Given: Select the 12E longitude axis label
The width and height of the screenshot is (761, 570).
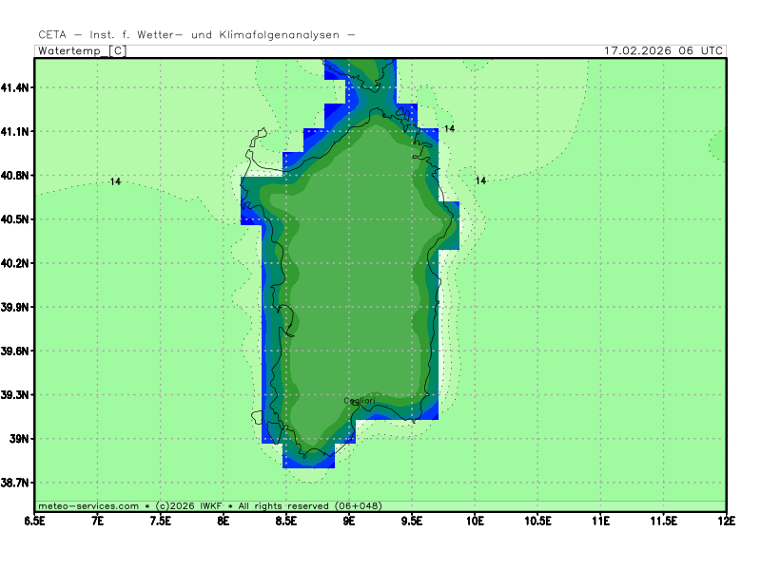Looking at the screenshot, I should [x=726, y=521].
